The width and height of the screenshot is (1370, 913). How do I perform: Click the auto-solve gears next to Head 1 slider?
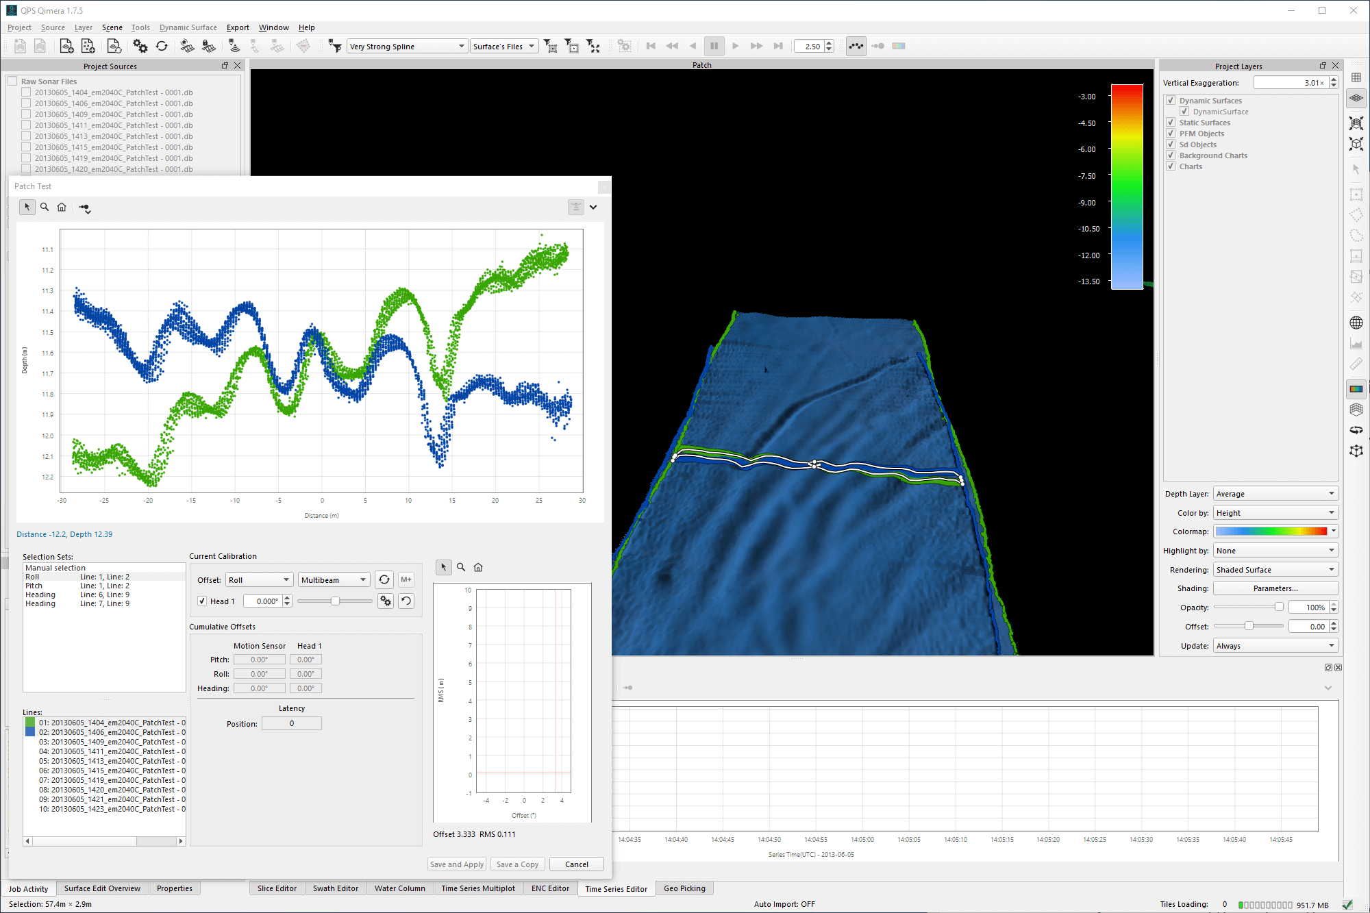click(x=386, y=601)
